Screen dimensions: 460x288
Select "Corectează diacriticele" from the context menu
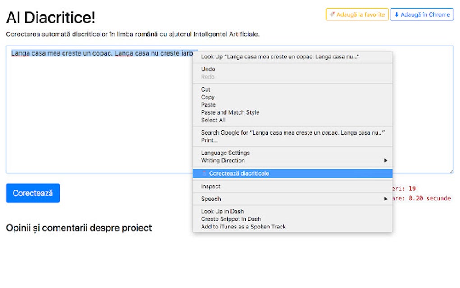click(239, 173)
